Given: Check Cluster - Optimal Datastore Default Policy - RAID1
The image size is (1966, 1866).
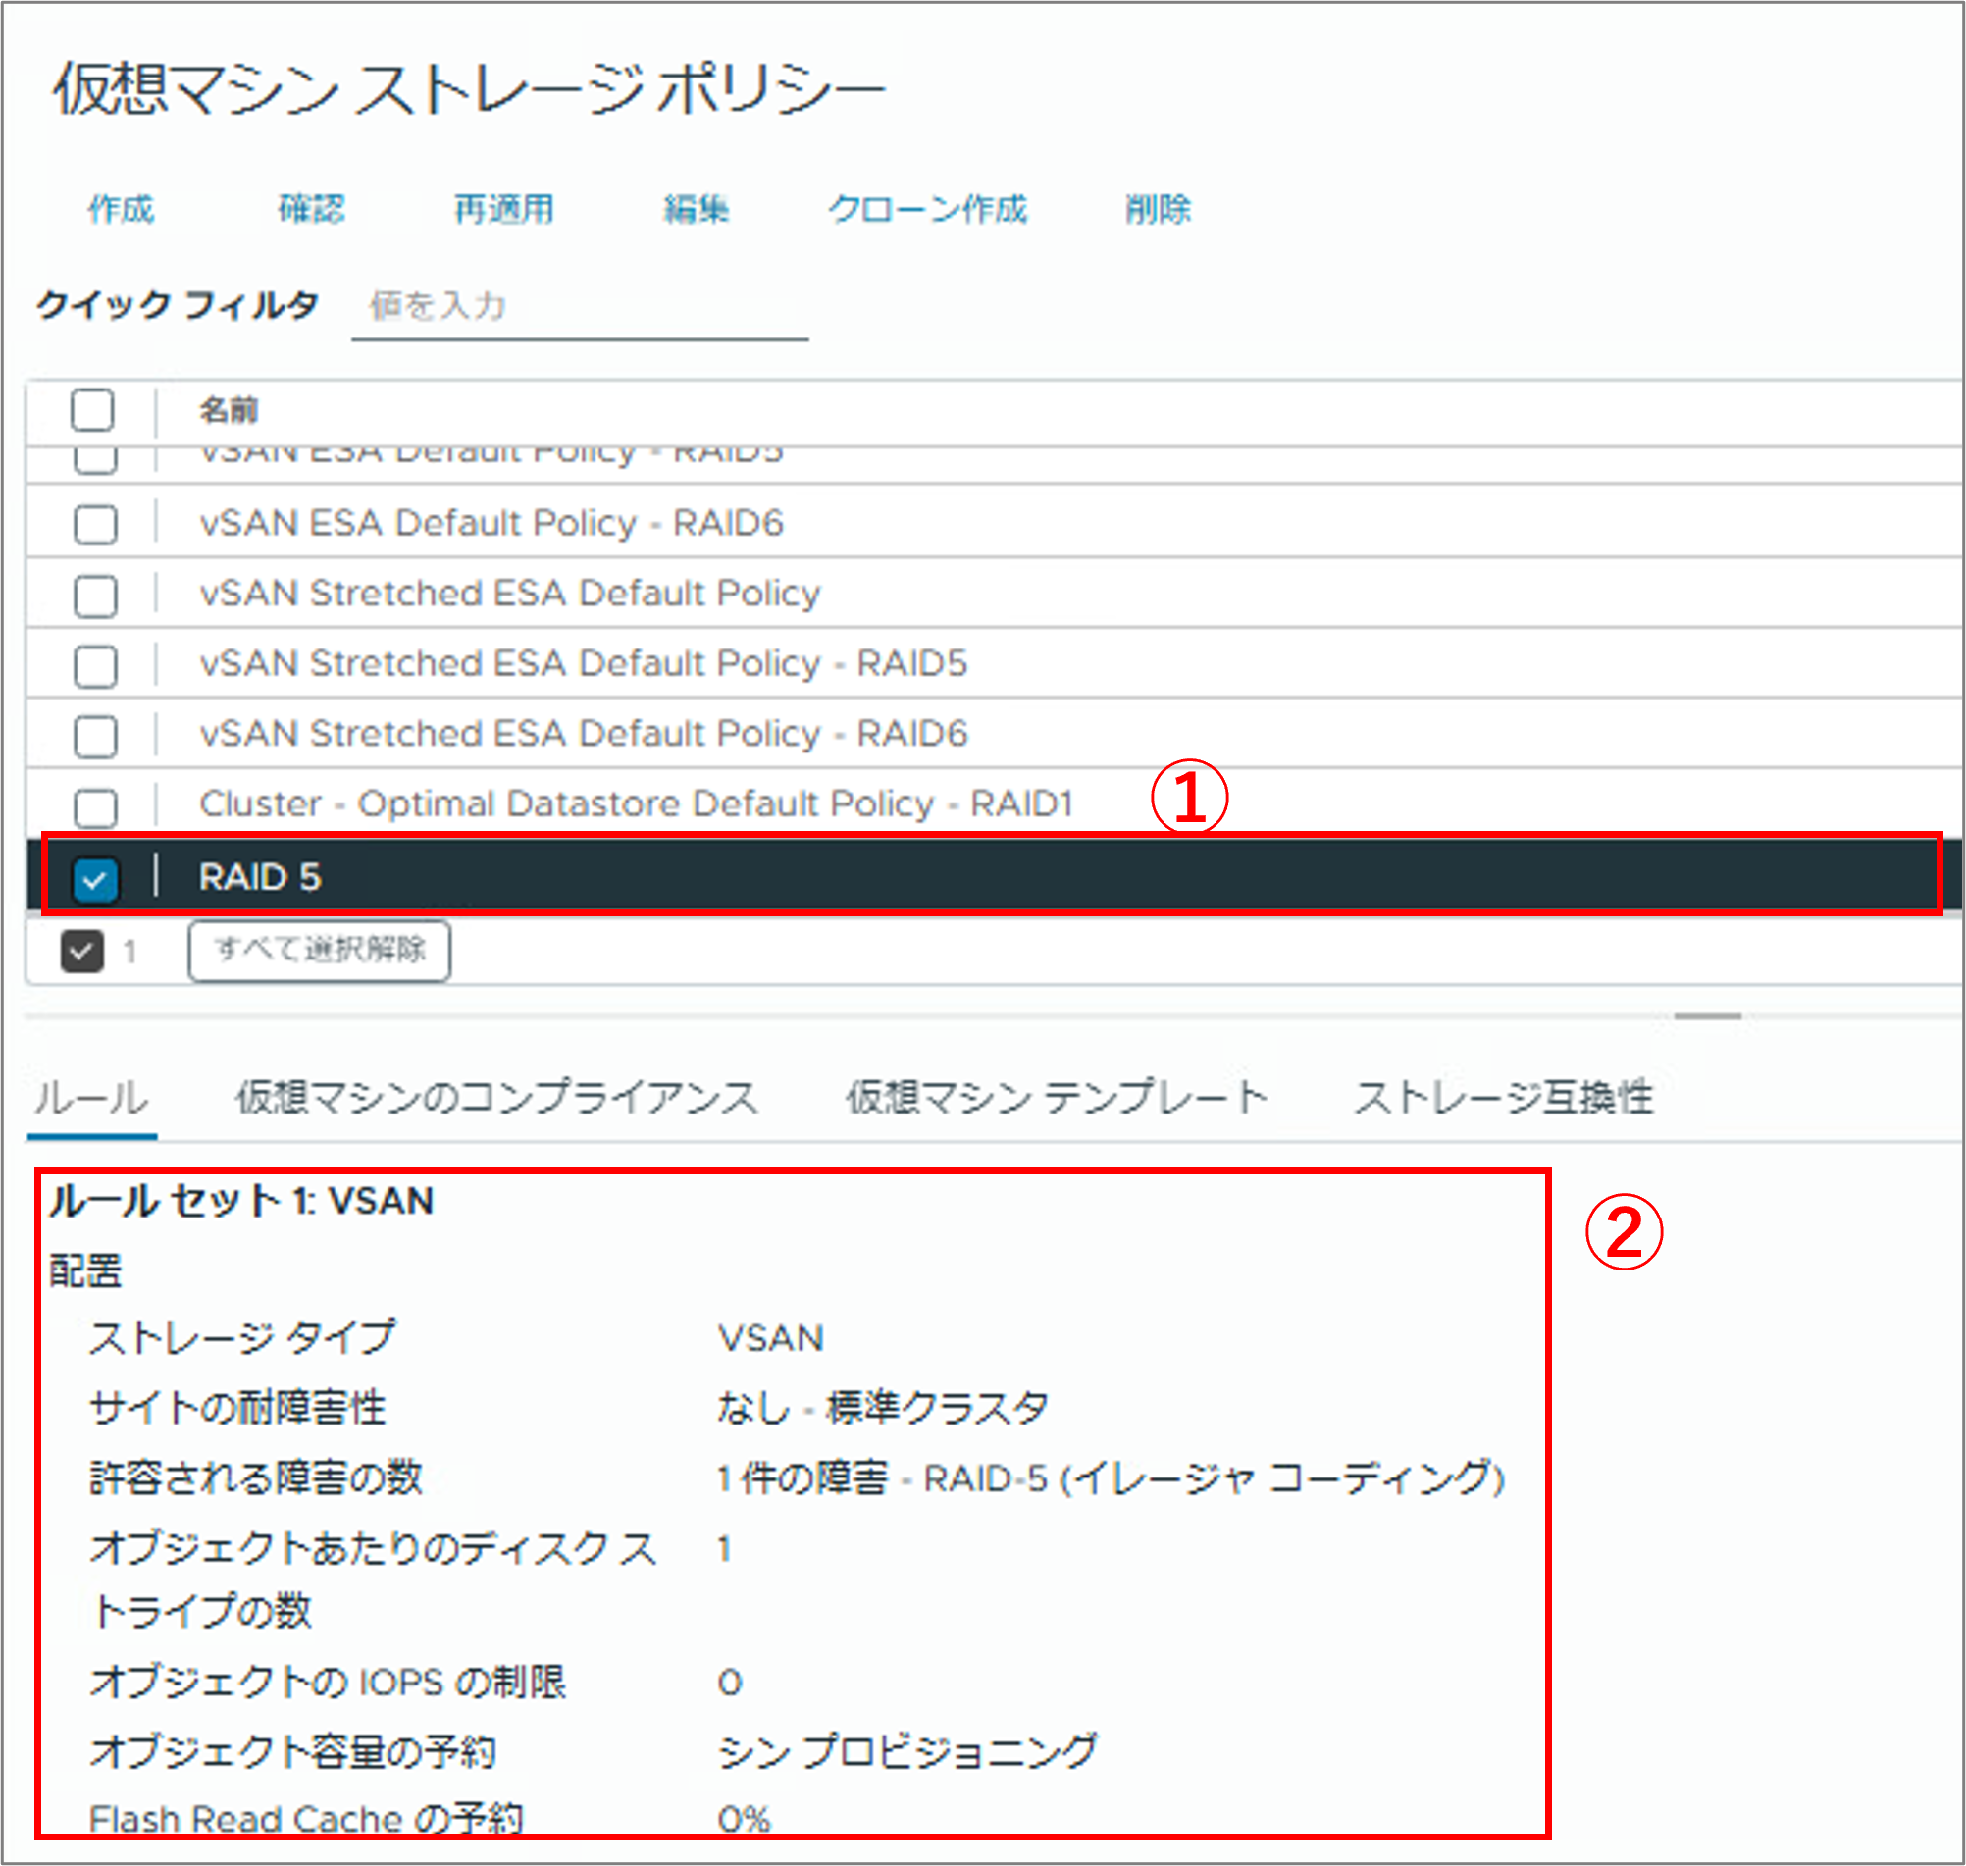Looking at the screenshot, I should [95, 806].
